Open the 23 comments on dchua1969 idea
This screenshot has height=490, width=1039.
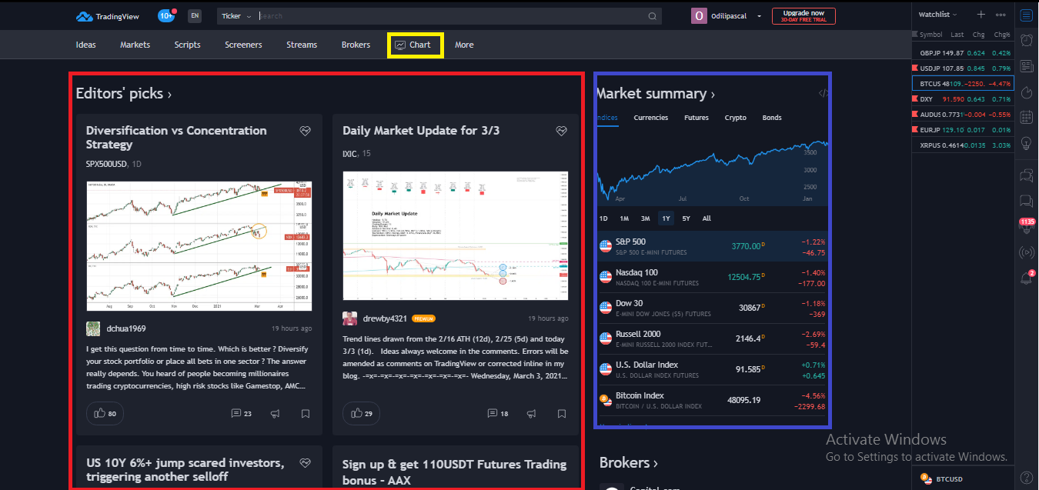tap(242, 414)
